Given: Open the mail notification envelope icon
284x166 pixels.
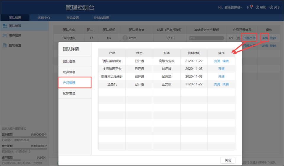Looking at the screenshot, I should click(x=250, y=7).
